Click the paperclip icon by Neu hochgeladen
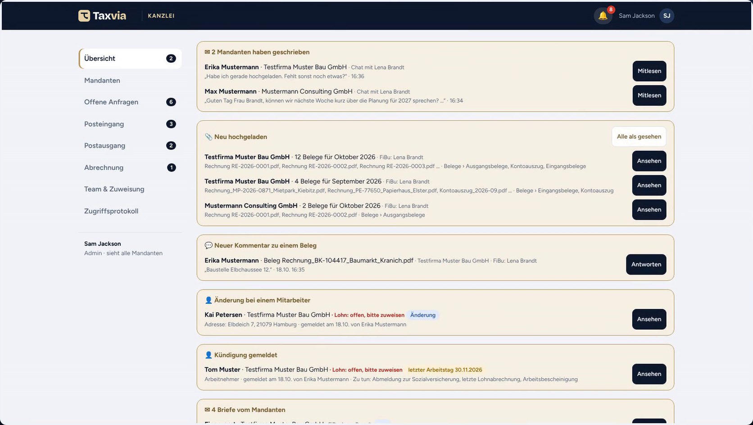The height and width of the screenshot is (425, 753). (209, 137)
